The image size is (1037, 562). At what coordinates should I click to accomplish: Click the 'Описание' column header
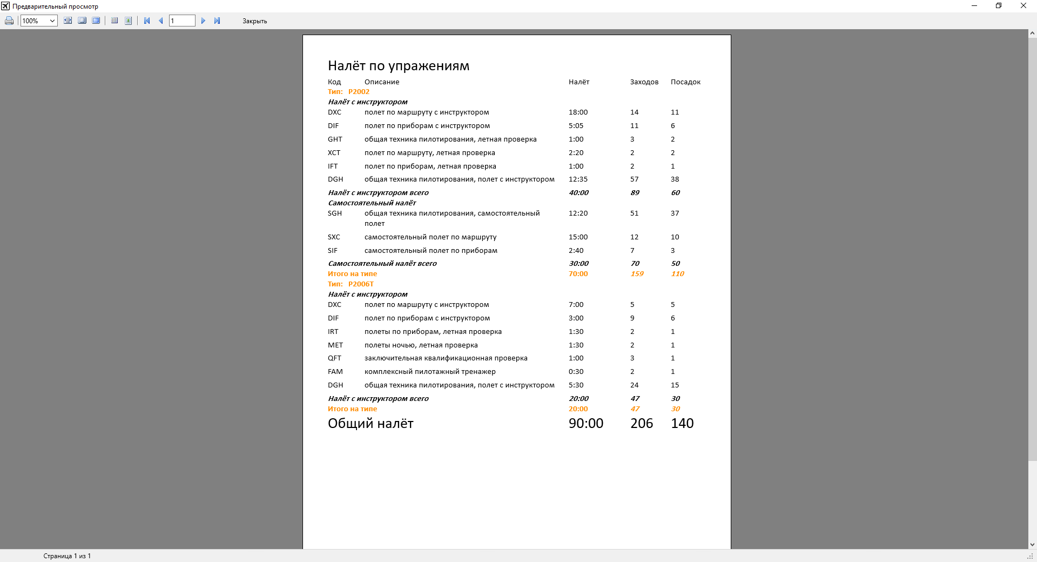coord(382,82)
